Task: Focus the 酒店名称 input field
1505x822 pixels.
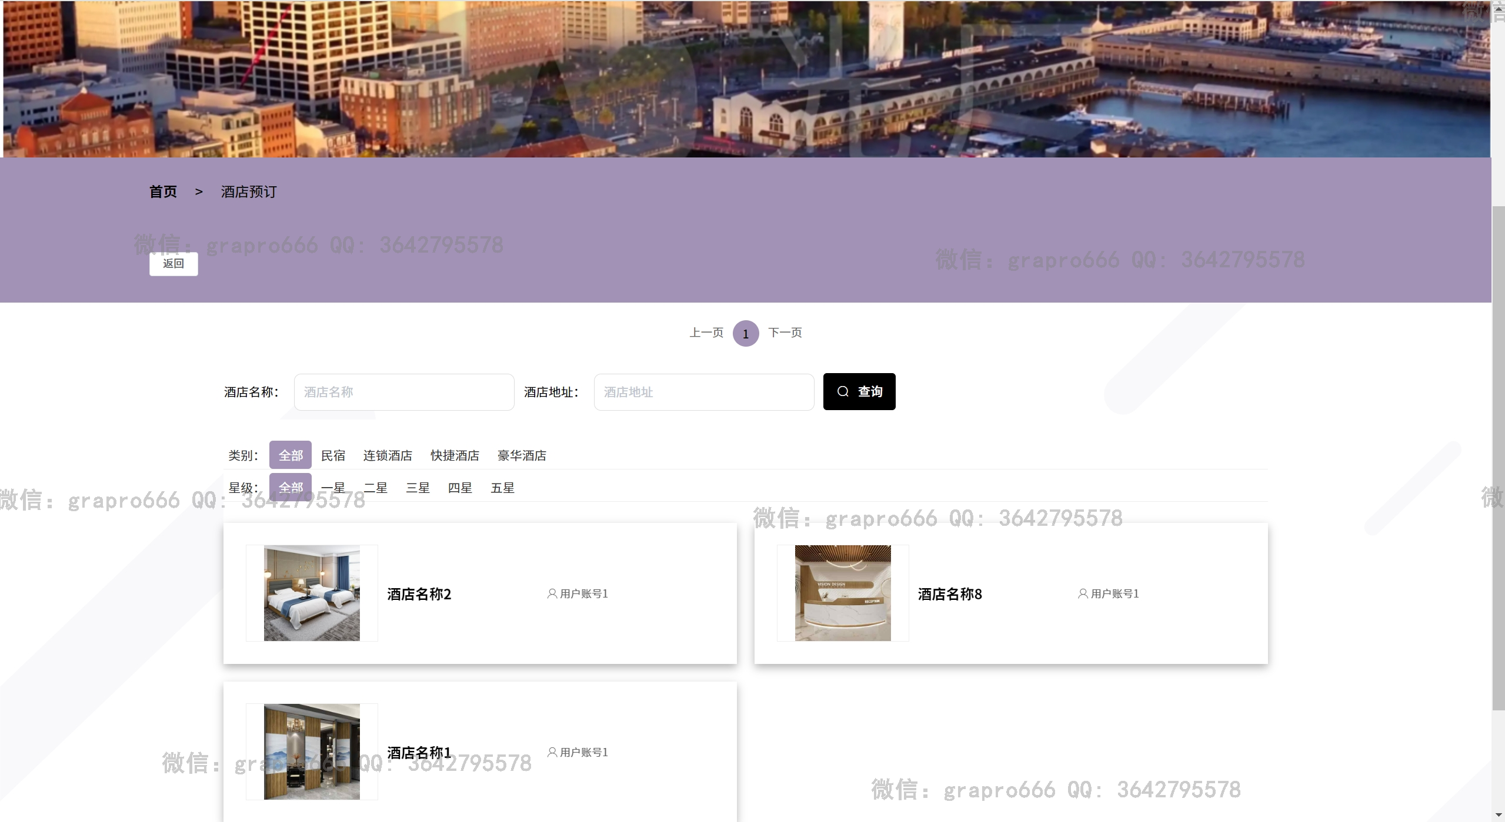Action: tap(403, 392)
